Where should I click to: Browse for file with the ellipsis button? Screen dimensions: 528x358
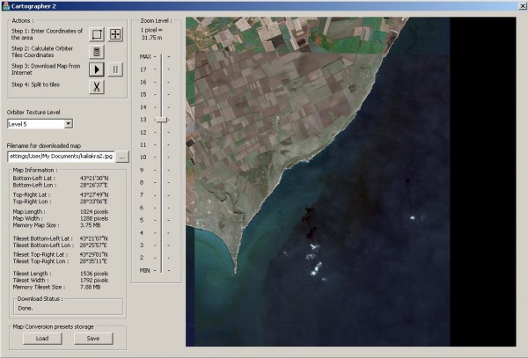point(122,156)
